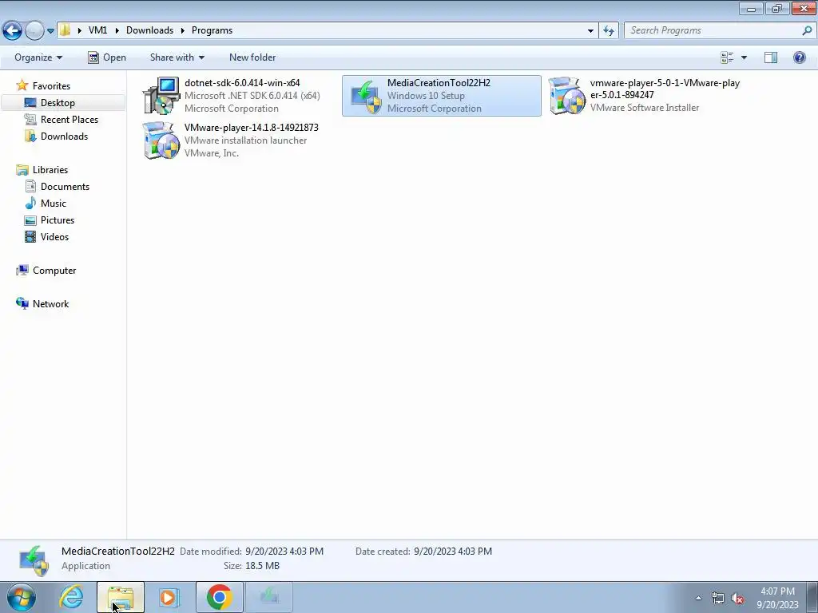Click the muted volume tray icon

[737, 599]
